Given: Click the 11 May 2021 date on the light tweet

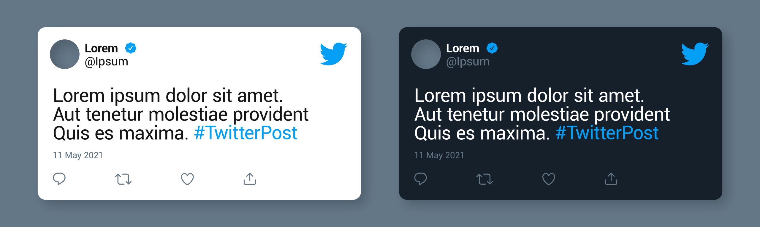Looking at the screenshot, I should coord(78,155).
